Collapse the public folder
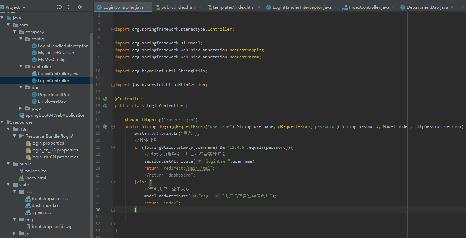Viewport: 466px width, 238px height. pos(9,164)
